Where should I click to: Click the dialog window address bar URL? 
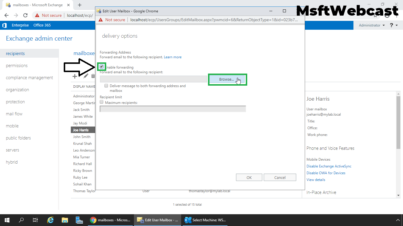click(x=214, y=20)
